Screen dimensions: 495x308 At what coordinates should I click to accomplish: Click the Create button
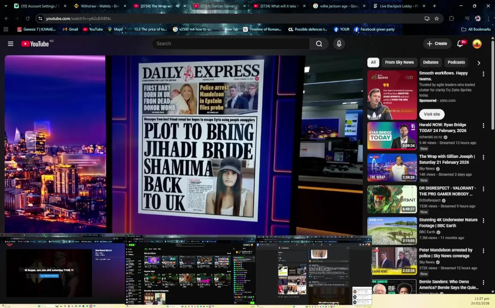[437, 44]
